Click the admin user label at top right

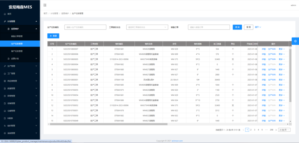click(293, 5)
